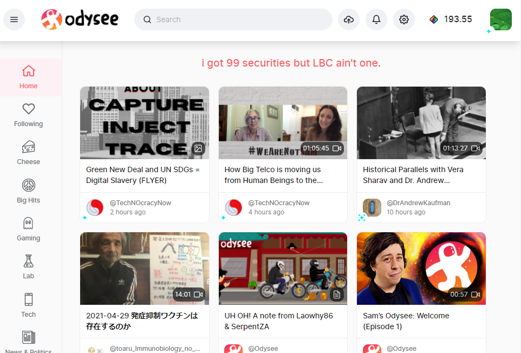
Task: Go to the Big Hits category
Action: (29, 192)
